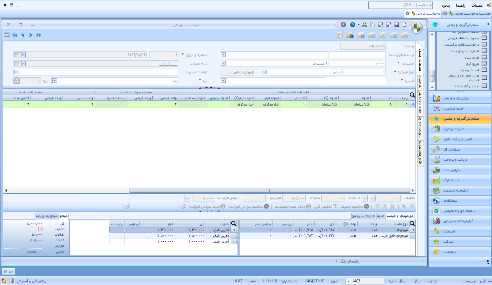Screen dimensions: 492x285
Task: Click the حذف همه تخفیف‌ها button
Action: point(292,206)
